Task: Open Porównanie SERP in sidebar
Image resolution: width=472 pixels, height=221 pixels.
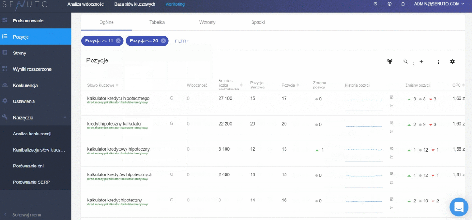Action: (31, 182)
